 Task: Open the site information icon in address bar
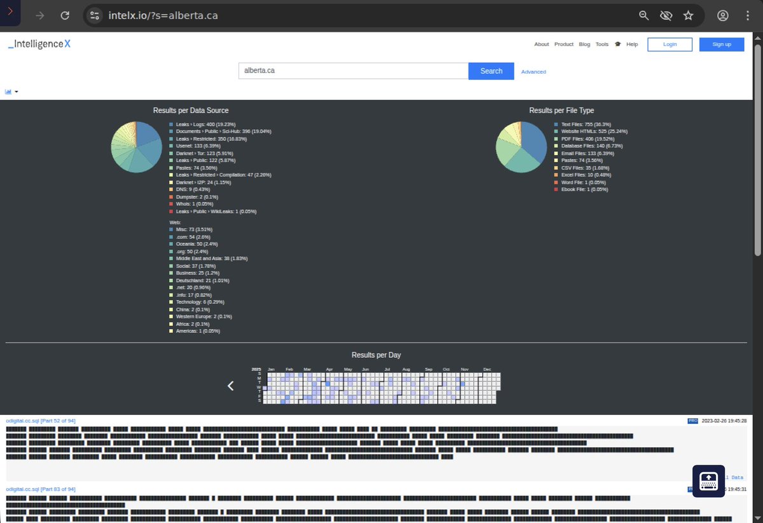95,15
